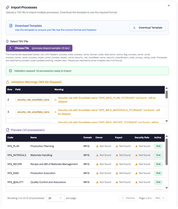Go to the Previous page of processes

coord(128,198)
